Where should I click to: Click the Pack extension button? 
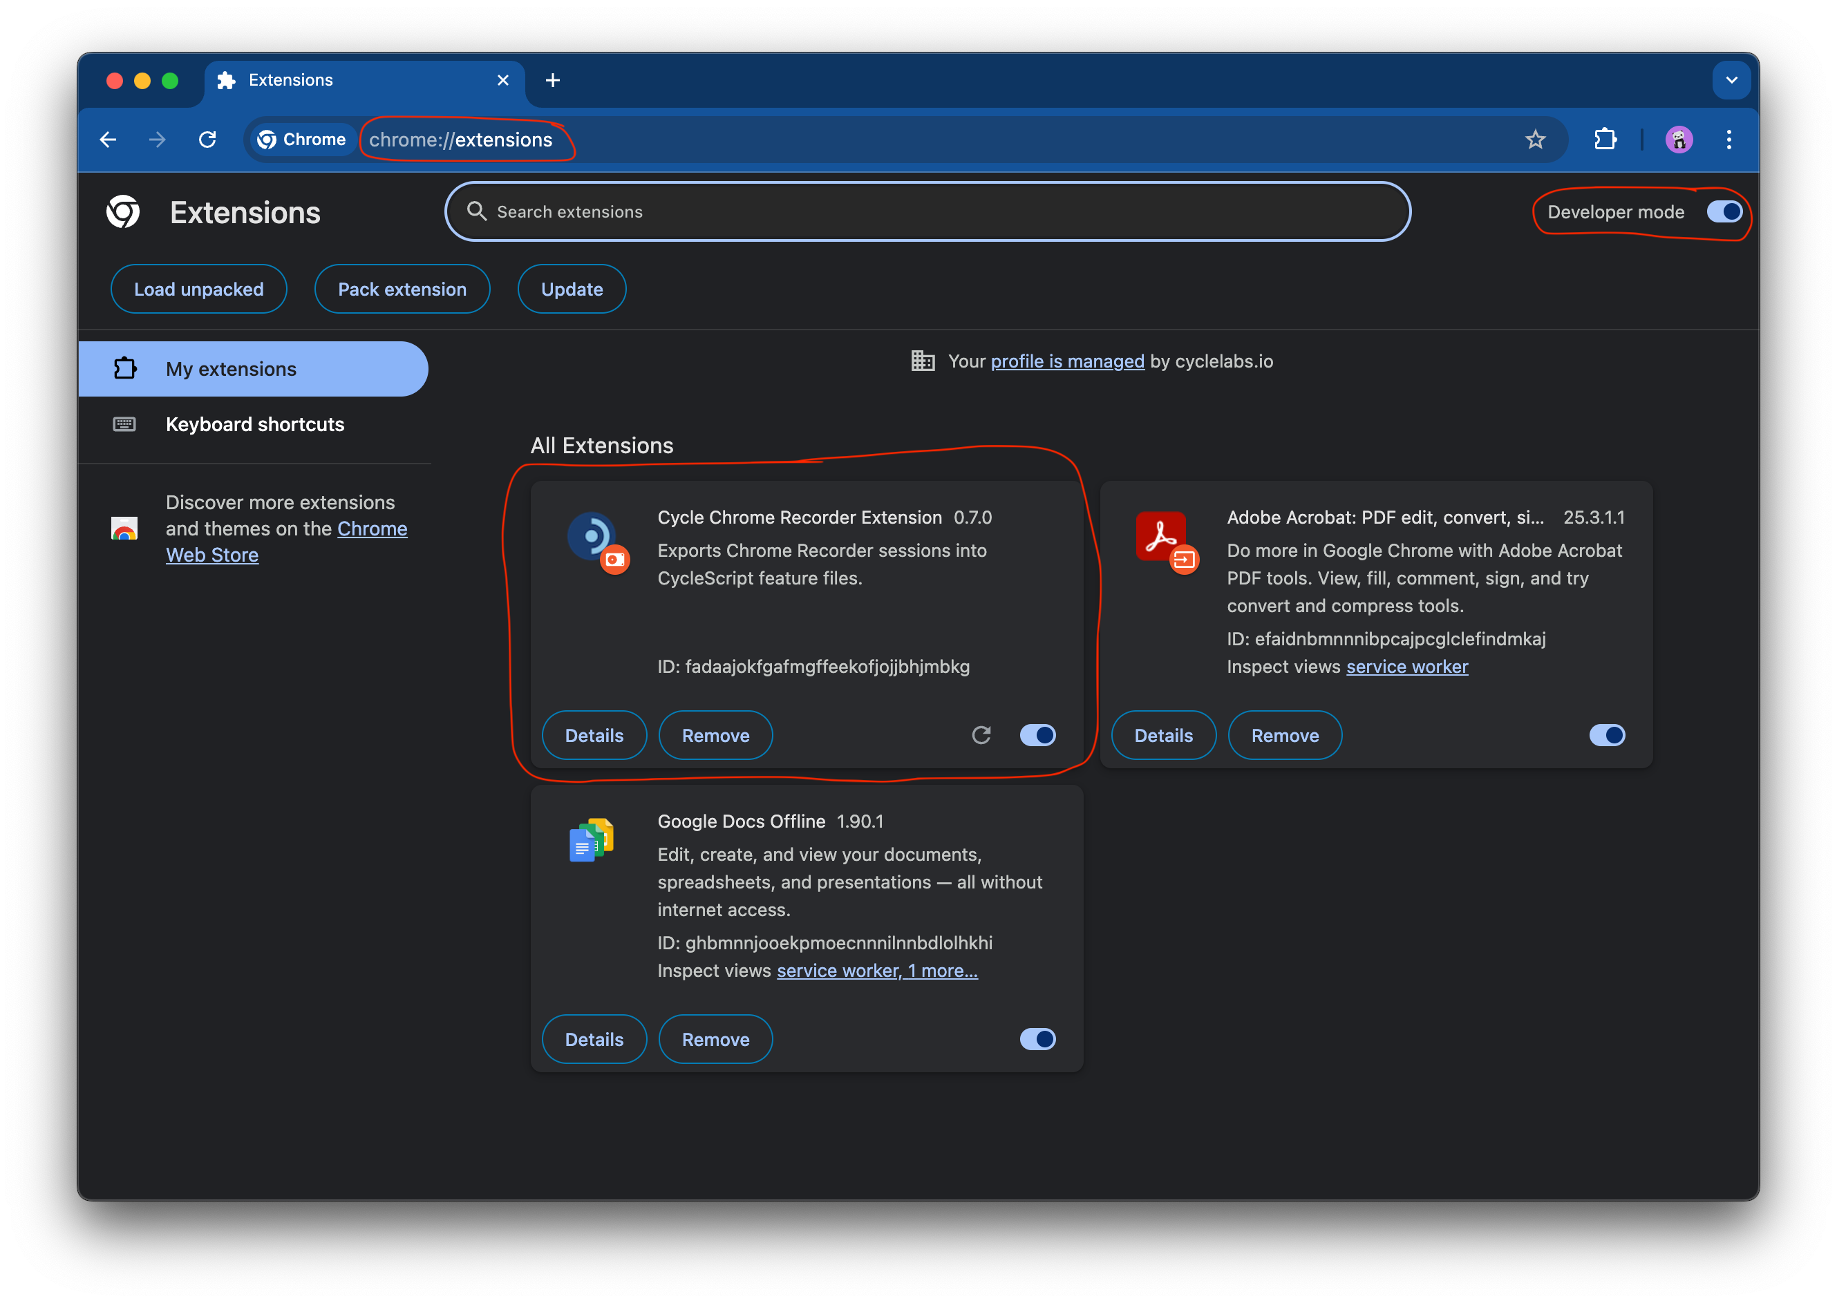[402, 289]
